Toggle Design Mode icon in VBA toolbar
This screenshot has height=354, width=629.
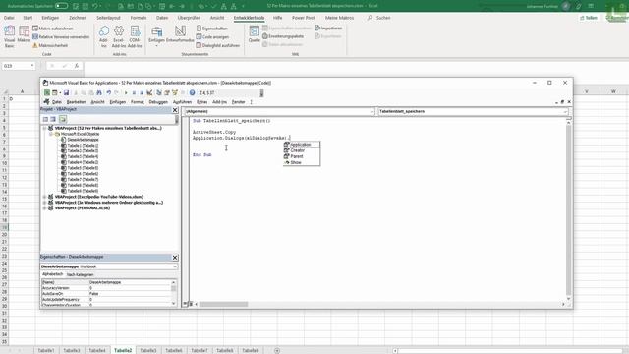click(x=149, y=92)
